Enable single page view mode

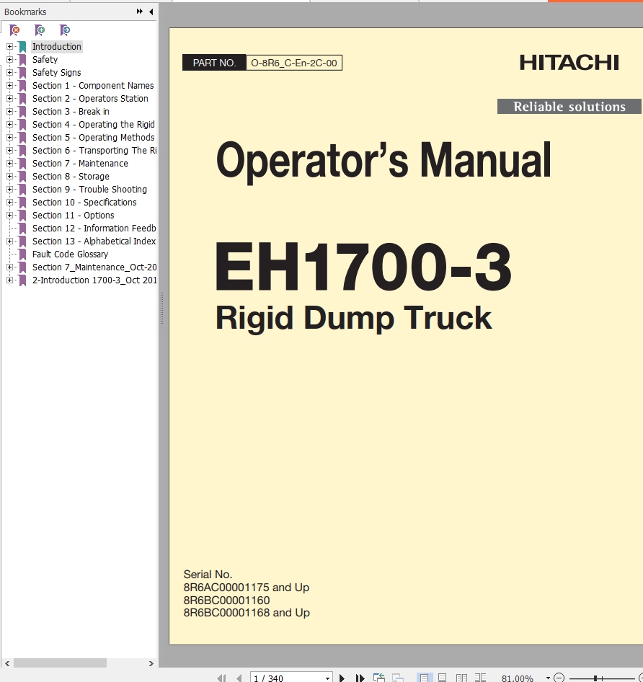425,678
